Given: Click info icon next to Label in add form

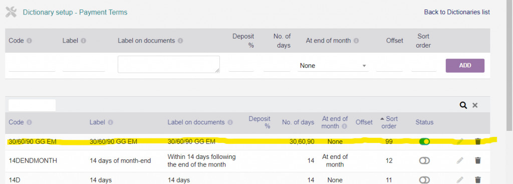Looking at the screenshot, I should [84, 41].
